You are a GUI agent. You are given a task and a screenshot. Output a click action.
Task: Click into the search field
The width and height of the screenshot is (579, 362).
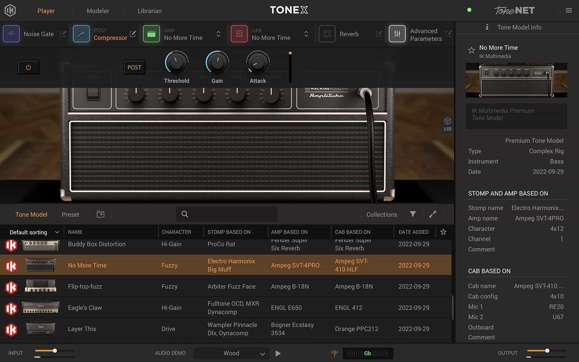click(227, 214)
